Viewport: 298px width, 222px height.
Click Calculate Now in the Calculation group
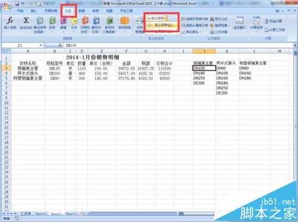[273, 21]
